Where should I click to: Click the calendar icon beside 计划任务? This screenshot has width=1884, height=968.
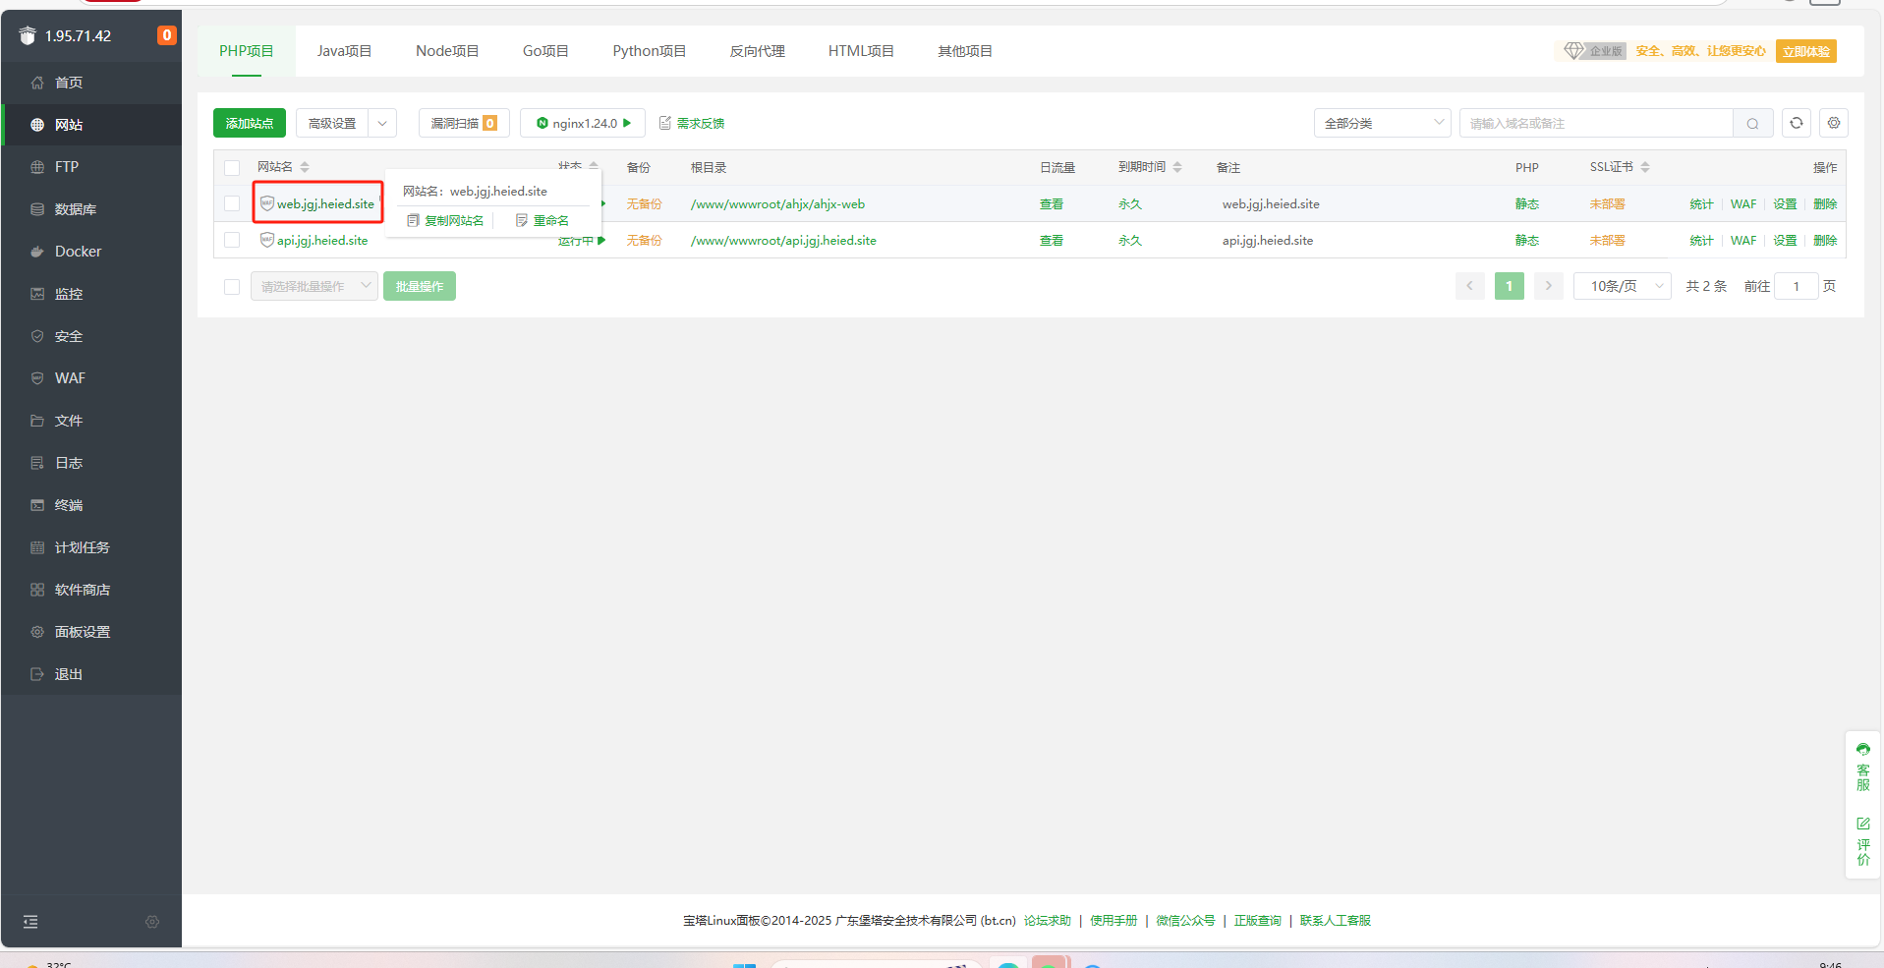point(37,547)
